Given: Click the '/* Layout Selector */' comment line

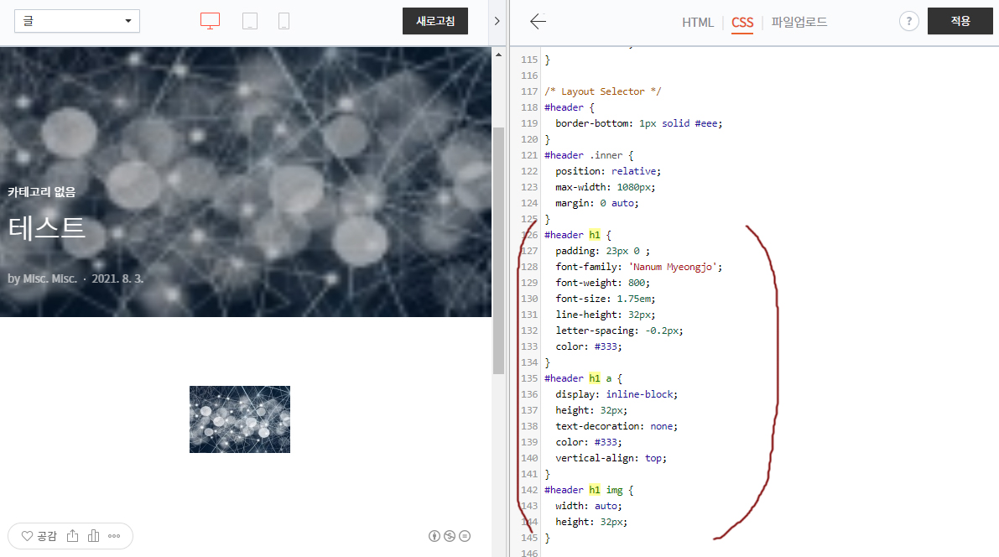Looking at the screenshot, I should click(x=603, y=91).
